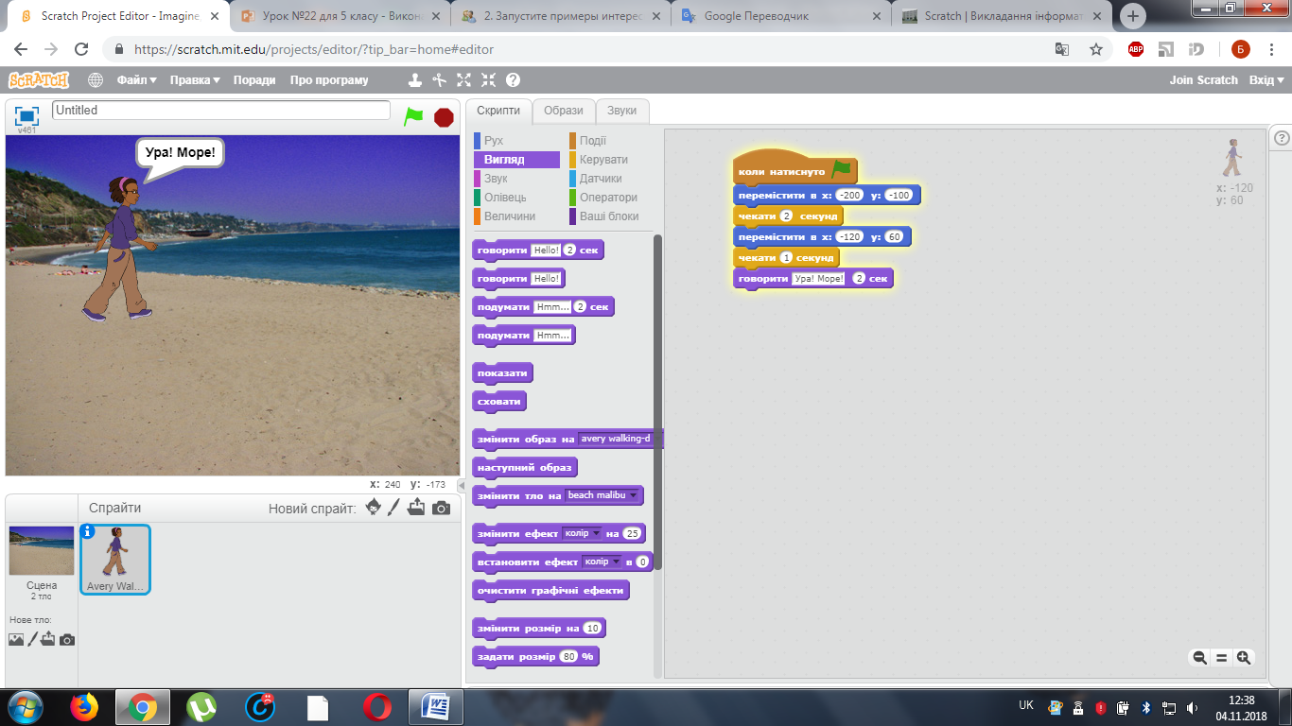Paint a new sprite with the brush icon
The image size is (1292, 726).
pyautogui.click(x=394, y=508)
